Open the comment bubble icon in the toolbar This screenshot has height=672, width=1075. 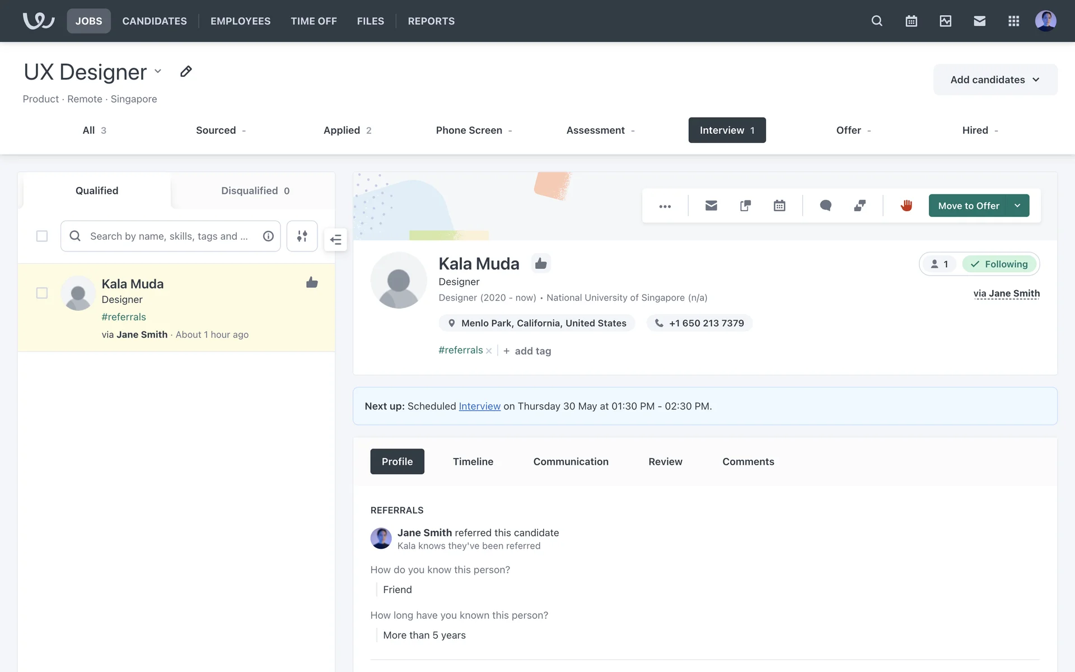pos(825,206)
